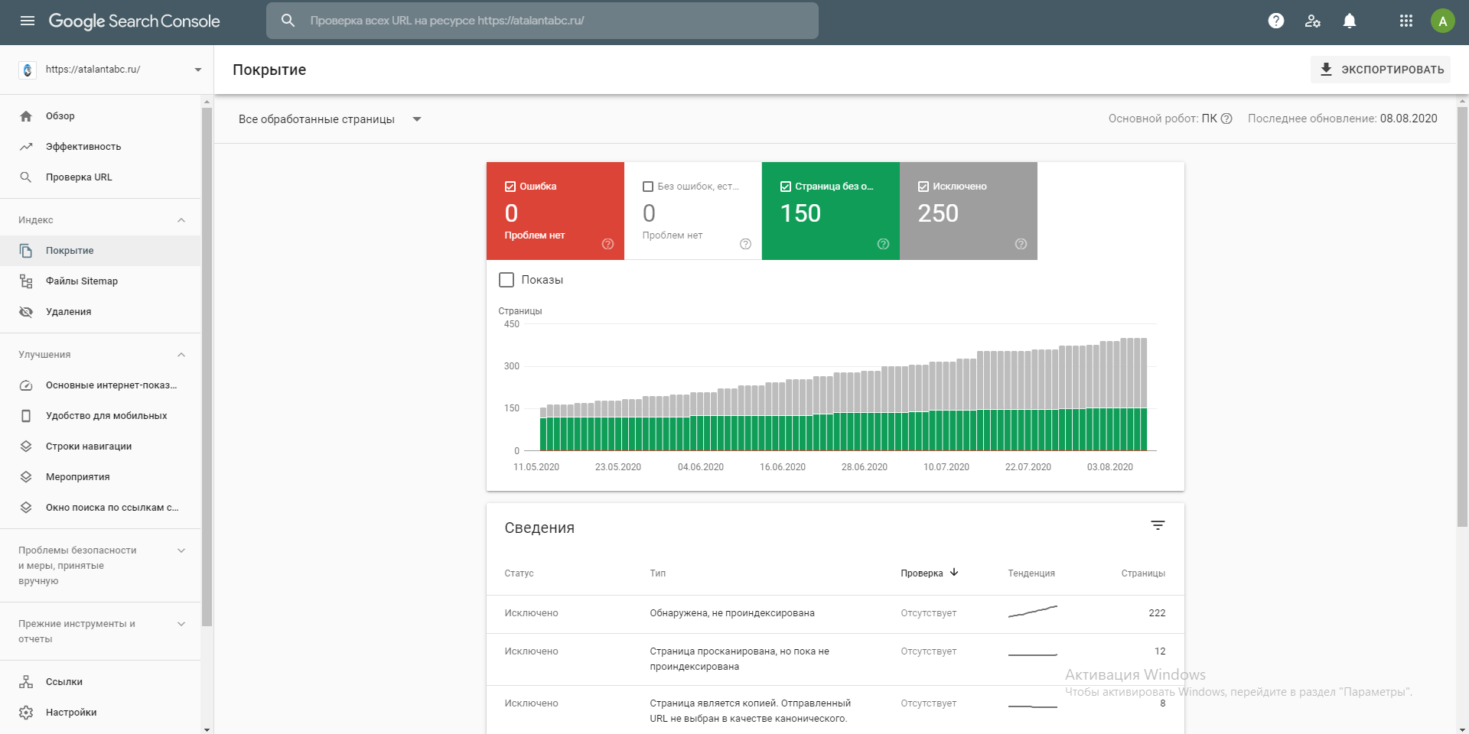Click the Файлы Sitemap icon
The width and height of the screenshot is (1469, 734).
pos(26,281)
